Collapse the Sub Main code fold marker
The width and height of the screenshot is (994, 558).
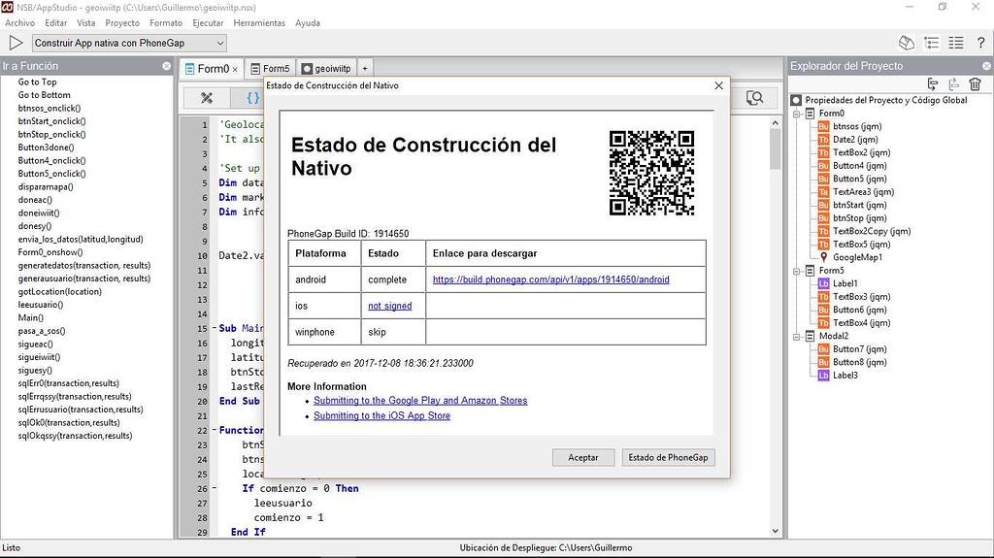point(215,328)
